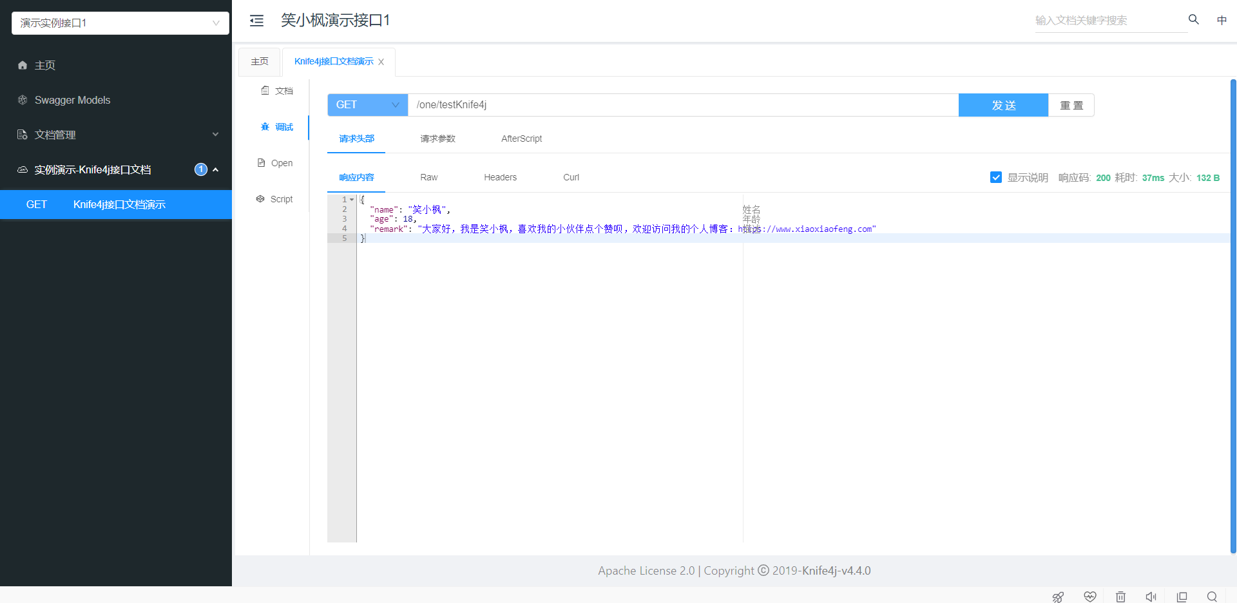Open the AfterScript tab
This screenshot has height=603, width=1237.
(x=522, y=139)
